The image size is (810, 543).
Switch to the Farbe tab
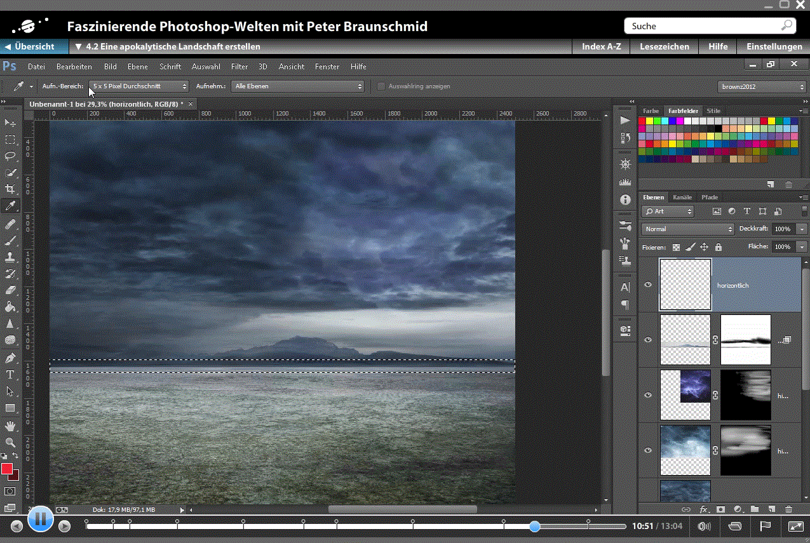click(x=651, y=111)
